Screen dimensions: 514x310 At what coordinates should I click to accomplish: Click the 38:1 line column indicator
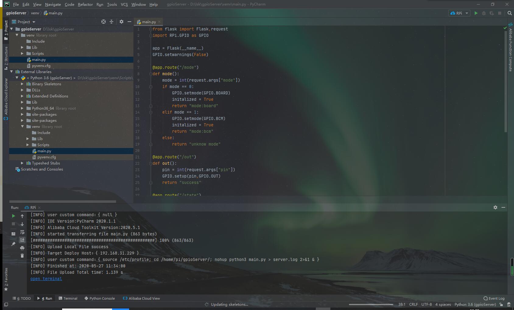point(402,305)
